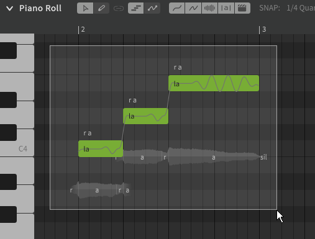Click the link notes chain icon
This screenshot has width=315, height=239.
[x=119, y=9]
